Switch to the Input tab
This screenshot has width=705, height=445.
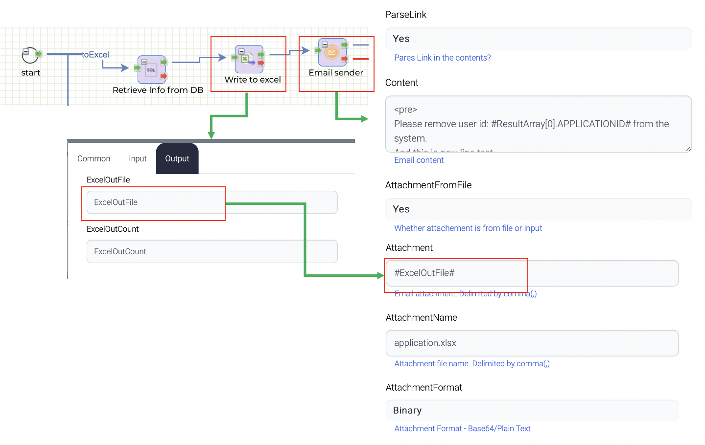coord(138,158)
